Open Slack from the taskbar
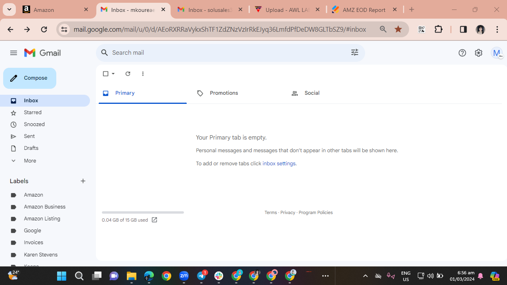The image size is (507, 285). [219, 276]
